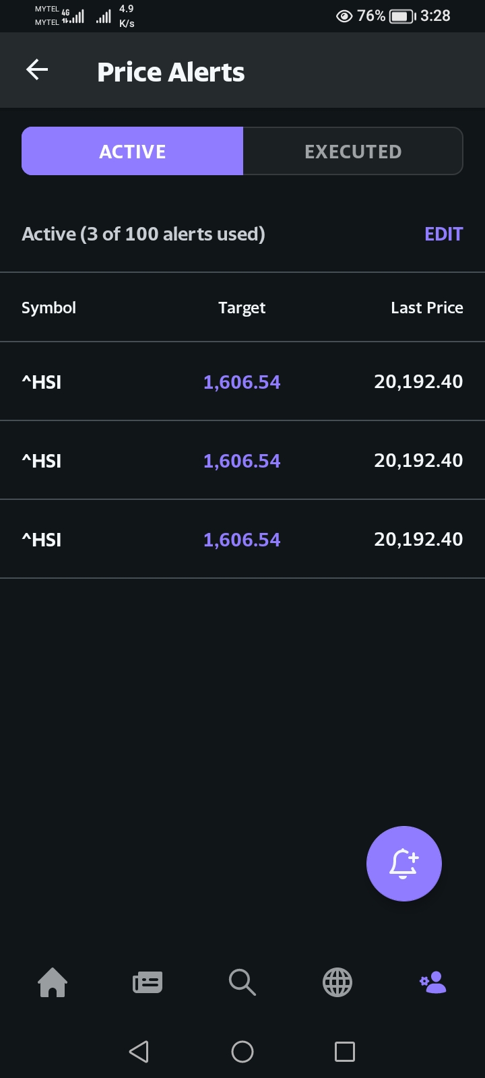Viewport: 485px width, 1078px height.
Task: Tap the back arrow icon
Action: pyautogui.click(x=37, y=69)
